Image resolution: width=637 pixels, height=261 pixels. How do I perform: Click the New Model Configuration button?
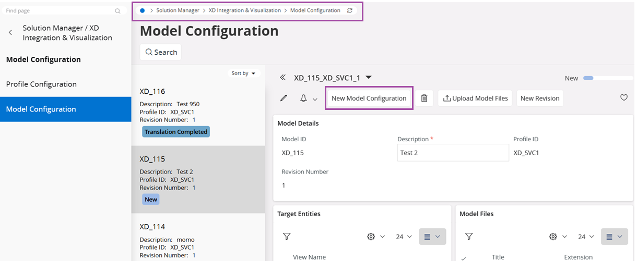[369, 98]
